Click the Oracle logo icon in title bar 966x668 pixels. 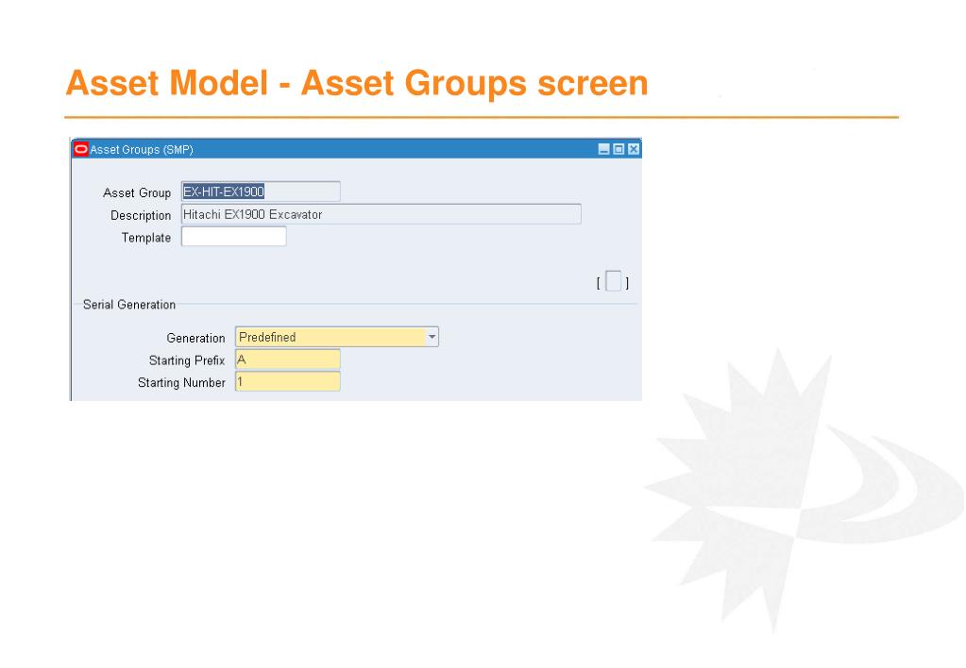coord(80,149)
